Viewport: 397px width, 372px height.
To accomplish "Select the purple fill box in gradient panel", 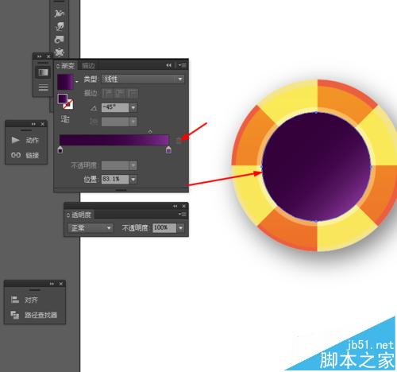I will pos(63,99).
